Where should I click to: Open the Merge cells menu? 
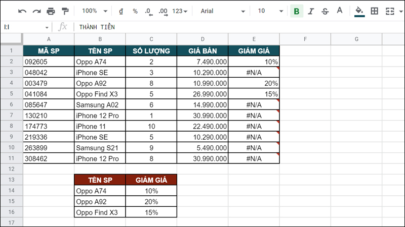390,11
